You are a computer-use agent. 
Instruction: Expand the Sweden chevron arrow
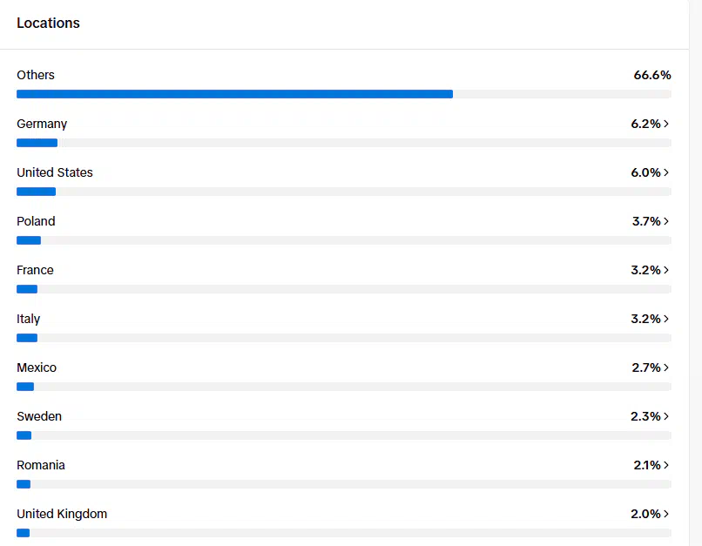(666, 416)
